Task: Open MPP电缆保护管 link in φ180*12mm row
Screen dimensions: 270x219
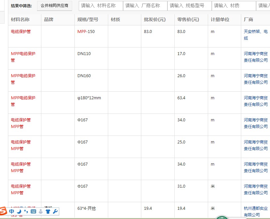Action: (x=23, y=101)
